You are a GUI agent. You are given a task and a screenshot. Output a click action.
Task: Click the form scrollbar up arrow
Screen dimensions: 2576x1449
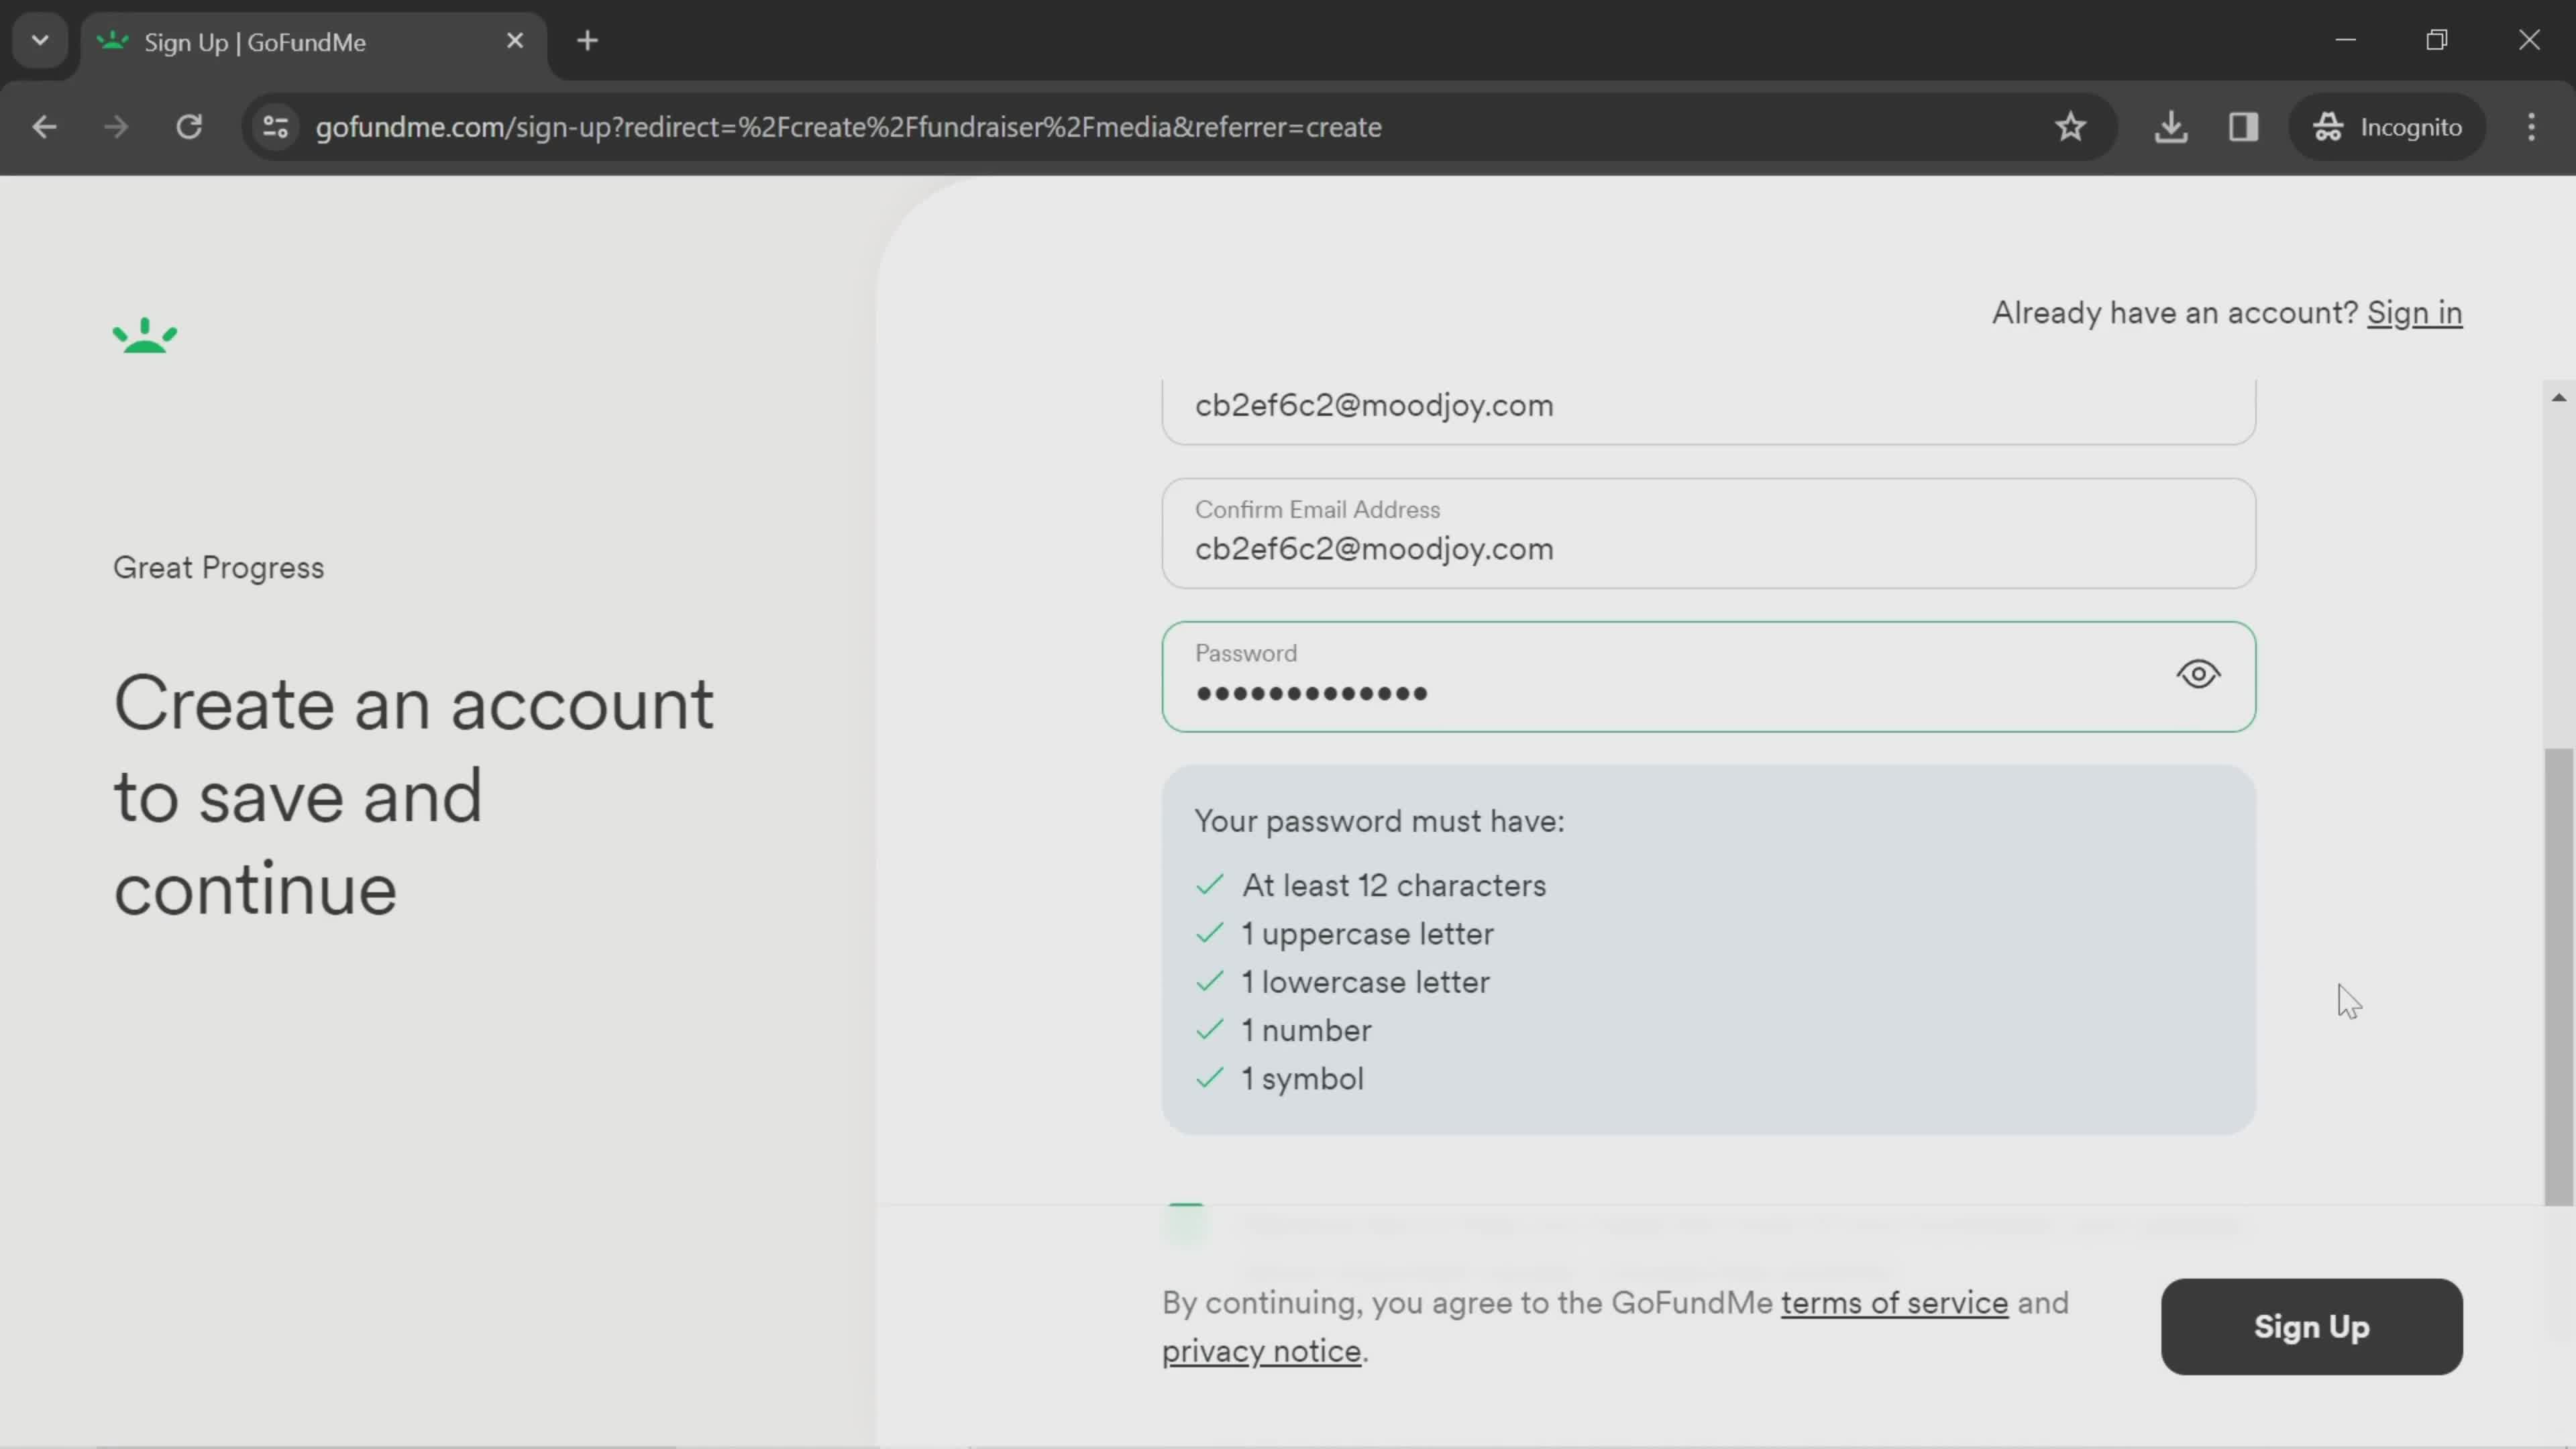(x=2558, y=397)
